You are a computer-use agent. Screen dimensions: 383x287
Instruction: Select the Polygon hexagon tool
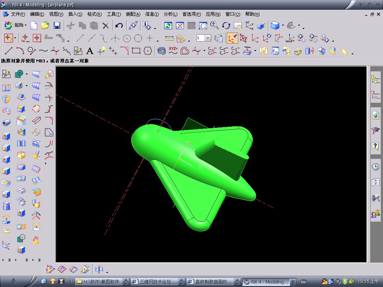click(x=148, y=51)
